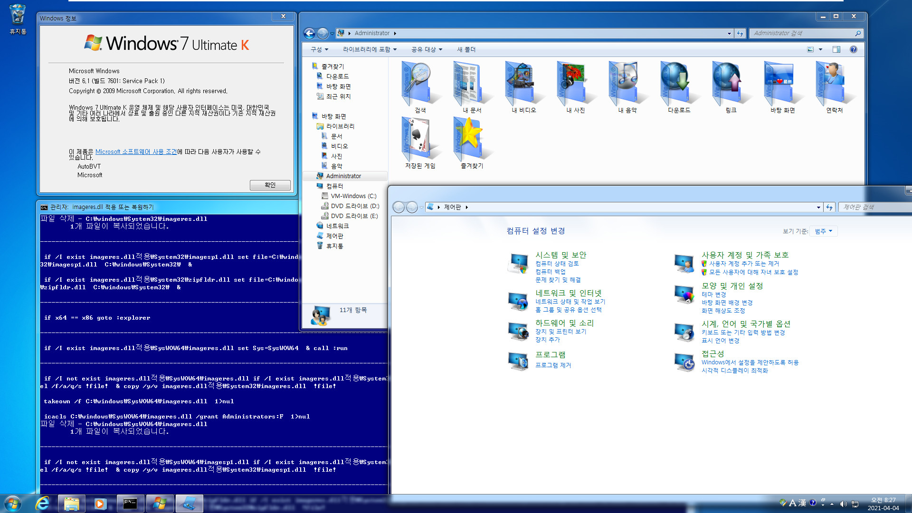
Task: Open the Microsoft 소프트웨어 사용 조건 link
Action: click(x=136, y=152)
